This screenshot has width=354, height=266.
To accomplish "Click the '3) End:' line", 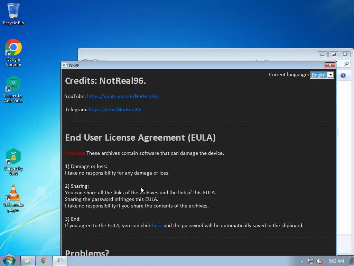I will click(x=73, y=219).
